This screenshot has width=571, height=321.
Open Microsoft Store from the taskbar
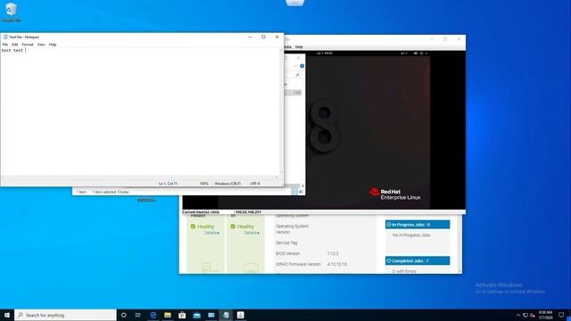tap(182, 315)
